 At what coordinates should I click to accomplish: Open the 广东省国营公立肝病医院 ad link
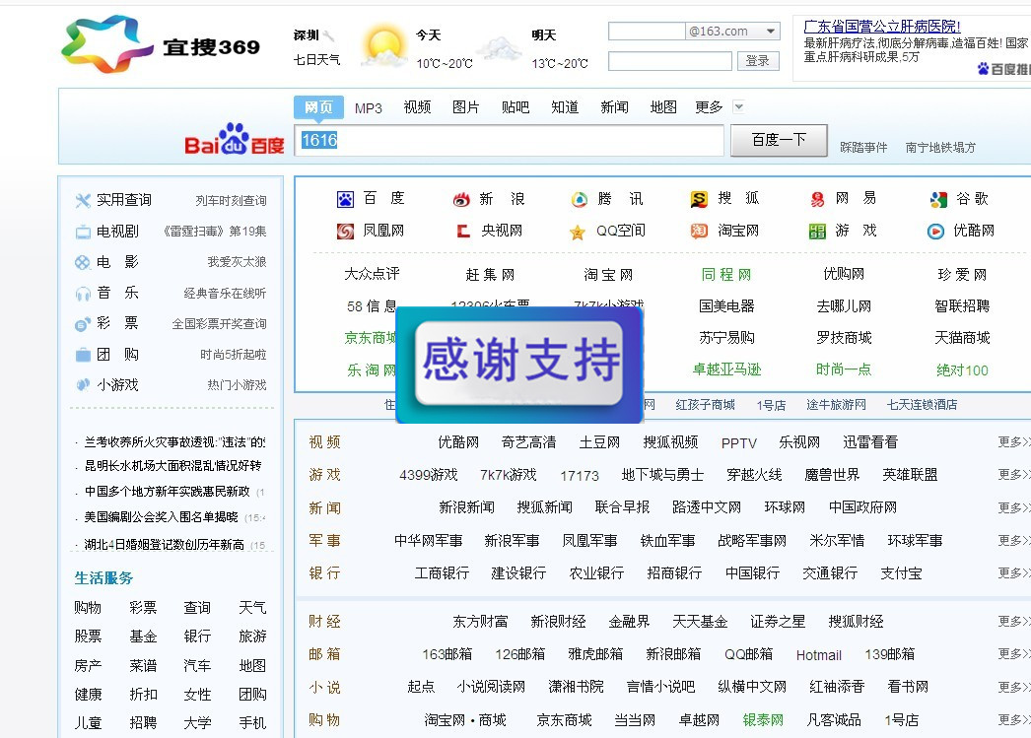click(x=882, y=27)
